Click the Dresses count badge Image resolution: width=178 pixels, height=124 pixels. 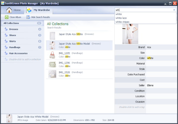point(40,29)
